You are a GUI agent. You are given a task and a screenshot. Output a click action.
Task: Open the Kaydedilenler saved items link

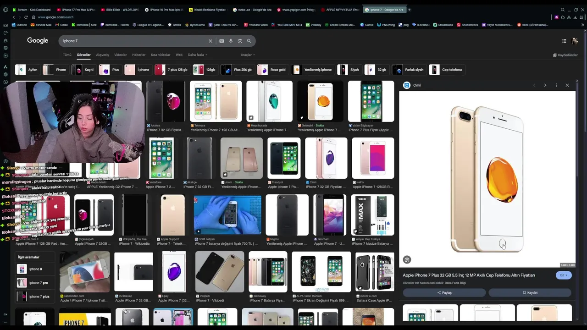[565, 55]
